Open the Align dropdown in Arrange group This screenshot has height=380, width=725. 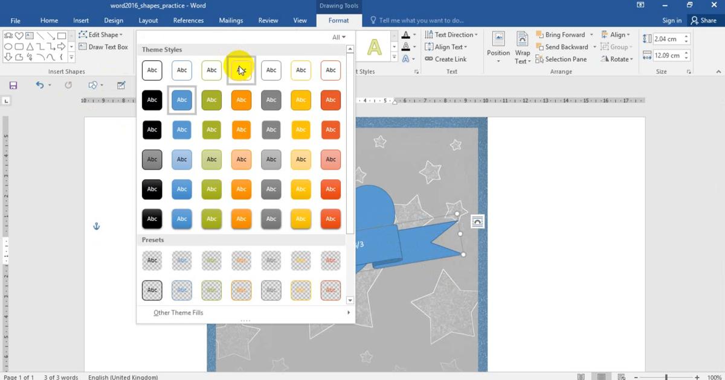616,35
